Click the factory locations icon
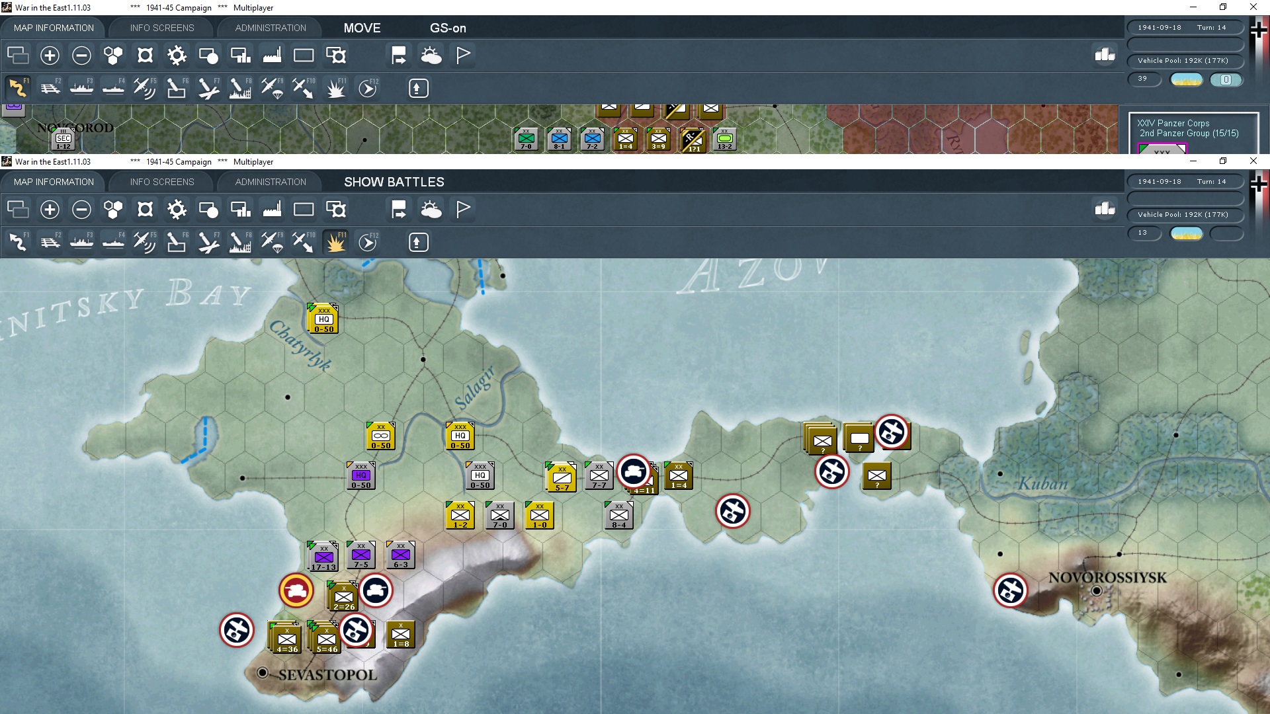The height and width of the screenshot is (714, 1270). coord(272,209)
